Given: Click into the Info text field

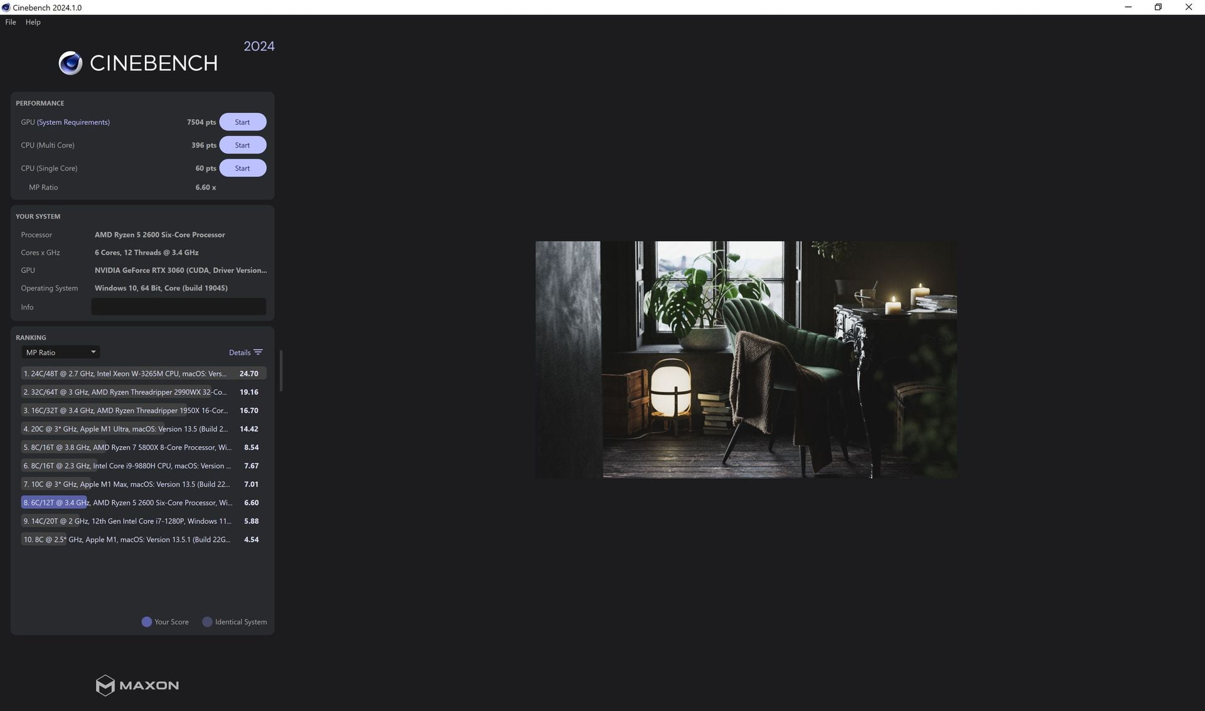Looking at the screenshot, I should (x=179, y=307).
